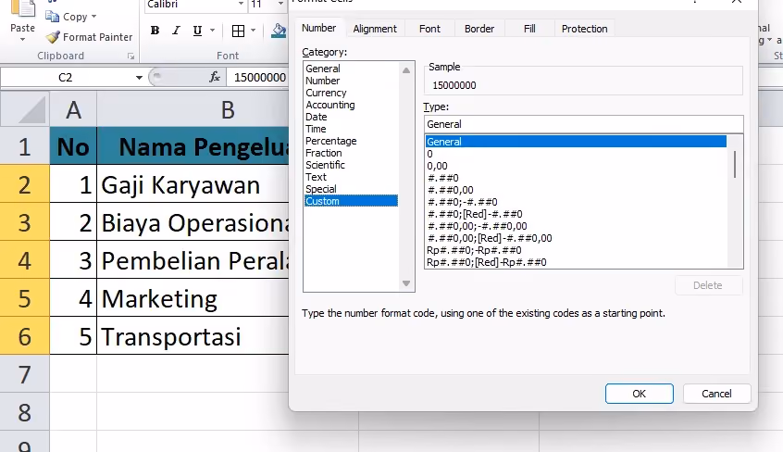The image size is (783, 452).
Task: Click the Copy icon in Clipboard group
Action: coord(53,17)
